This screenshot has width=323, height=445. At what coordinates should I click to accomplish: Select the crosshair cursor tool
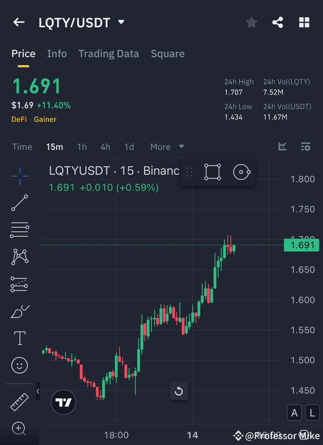point(20,176)
